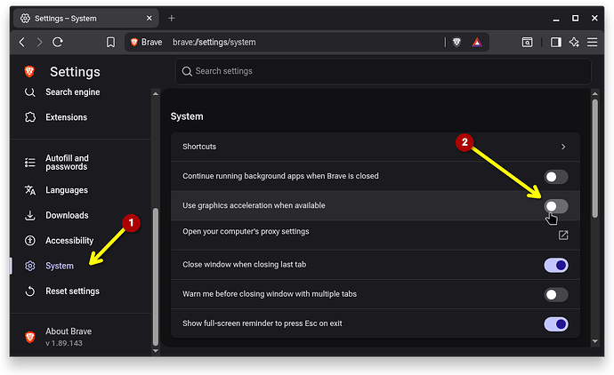Click the Shortcuts row label

point(199,147)
